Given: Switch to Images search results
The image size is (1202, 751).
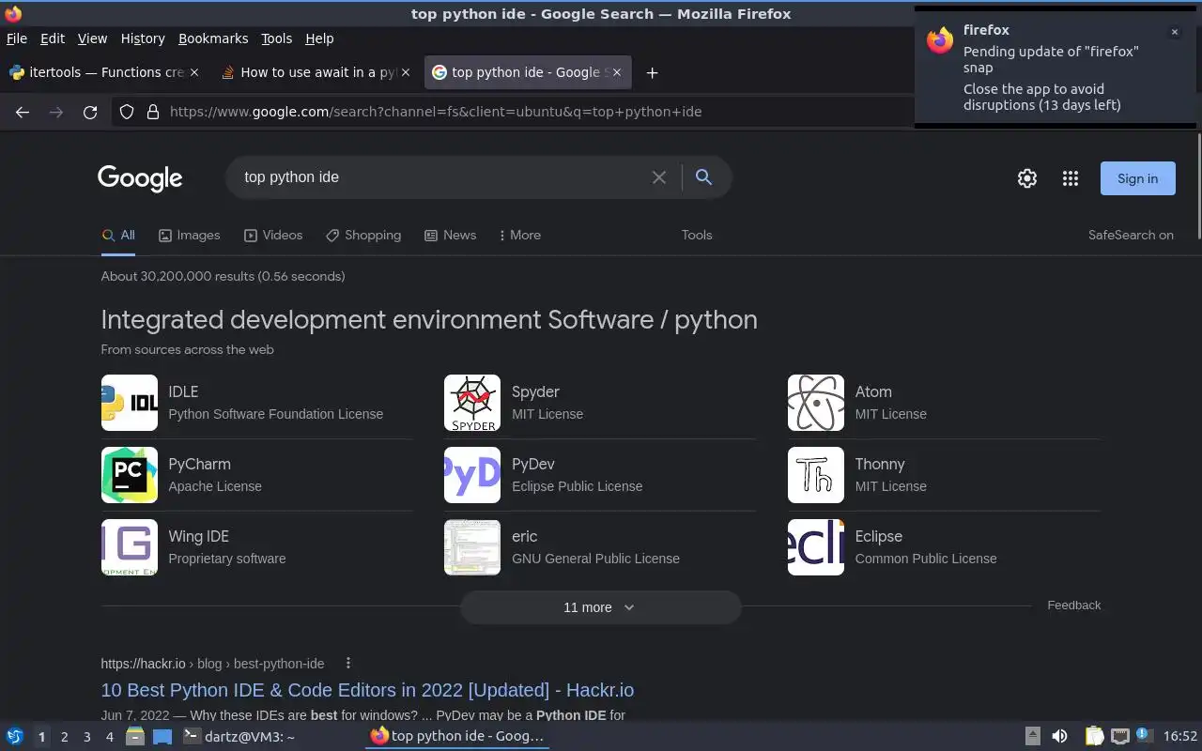Looking at the screenshot, I should pyautogui.click(x=189, y=235).
